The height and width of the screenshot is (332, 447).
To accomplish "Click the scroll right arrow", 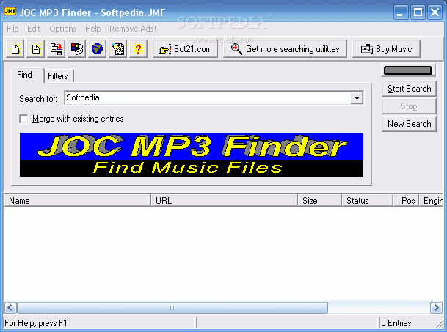I will 436,308.
